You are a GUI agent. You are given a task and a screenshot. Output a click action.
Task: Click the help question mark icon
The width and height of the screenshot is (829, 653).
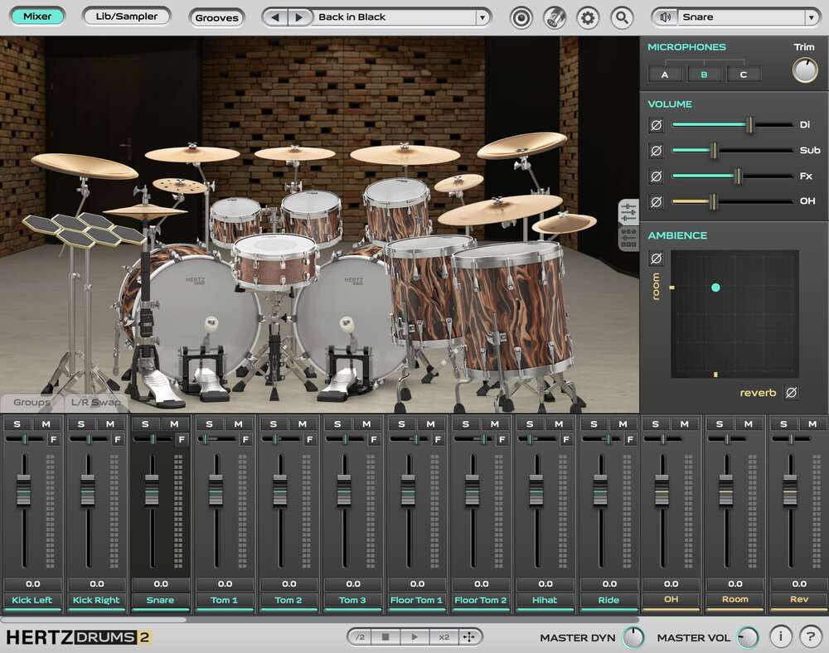(810, 636)
